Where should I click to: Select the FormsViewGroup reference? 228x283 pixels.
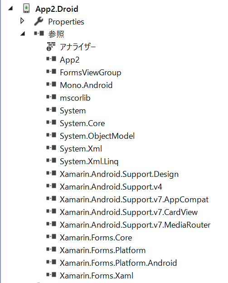tap(91, 73)
